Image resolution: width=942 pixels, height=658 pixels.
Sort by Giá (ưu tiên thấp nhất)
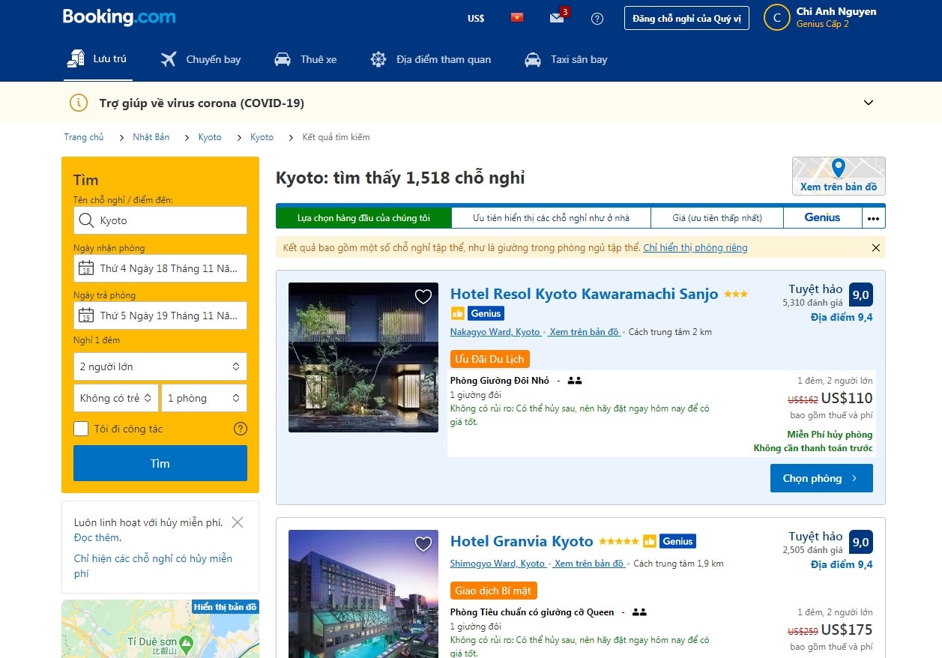tap(717, 217)
